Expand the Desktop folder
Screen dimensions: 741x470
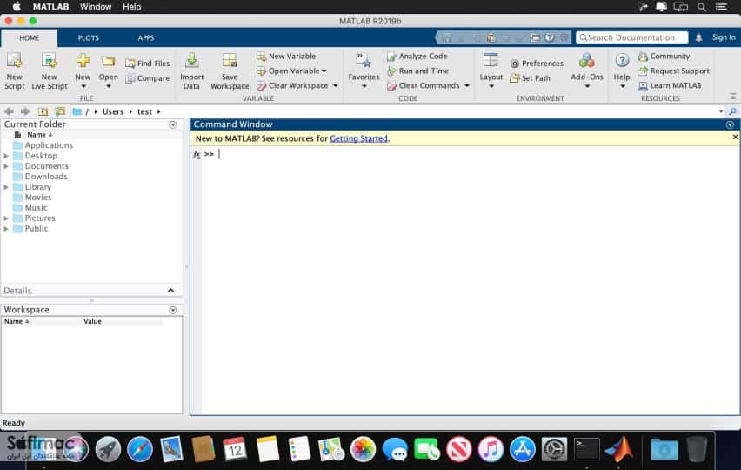(6, 156)
